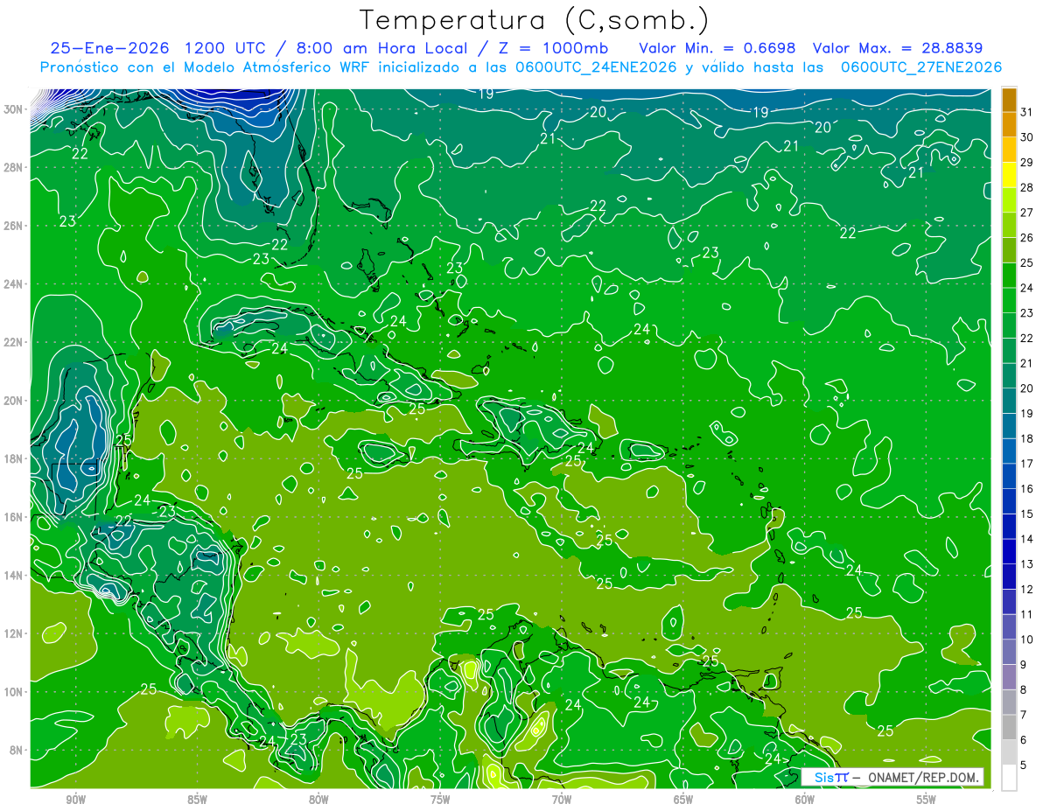This screenshot has height=811, width=1050.
Task: Click the colorbar value "13"
Action: 1027,564
